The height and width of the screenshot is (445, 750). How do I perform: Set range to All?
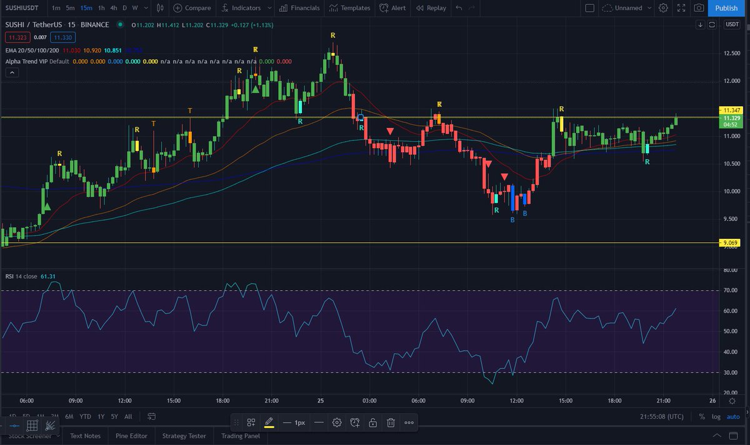click(128, 416)
